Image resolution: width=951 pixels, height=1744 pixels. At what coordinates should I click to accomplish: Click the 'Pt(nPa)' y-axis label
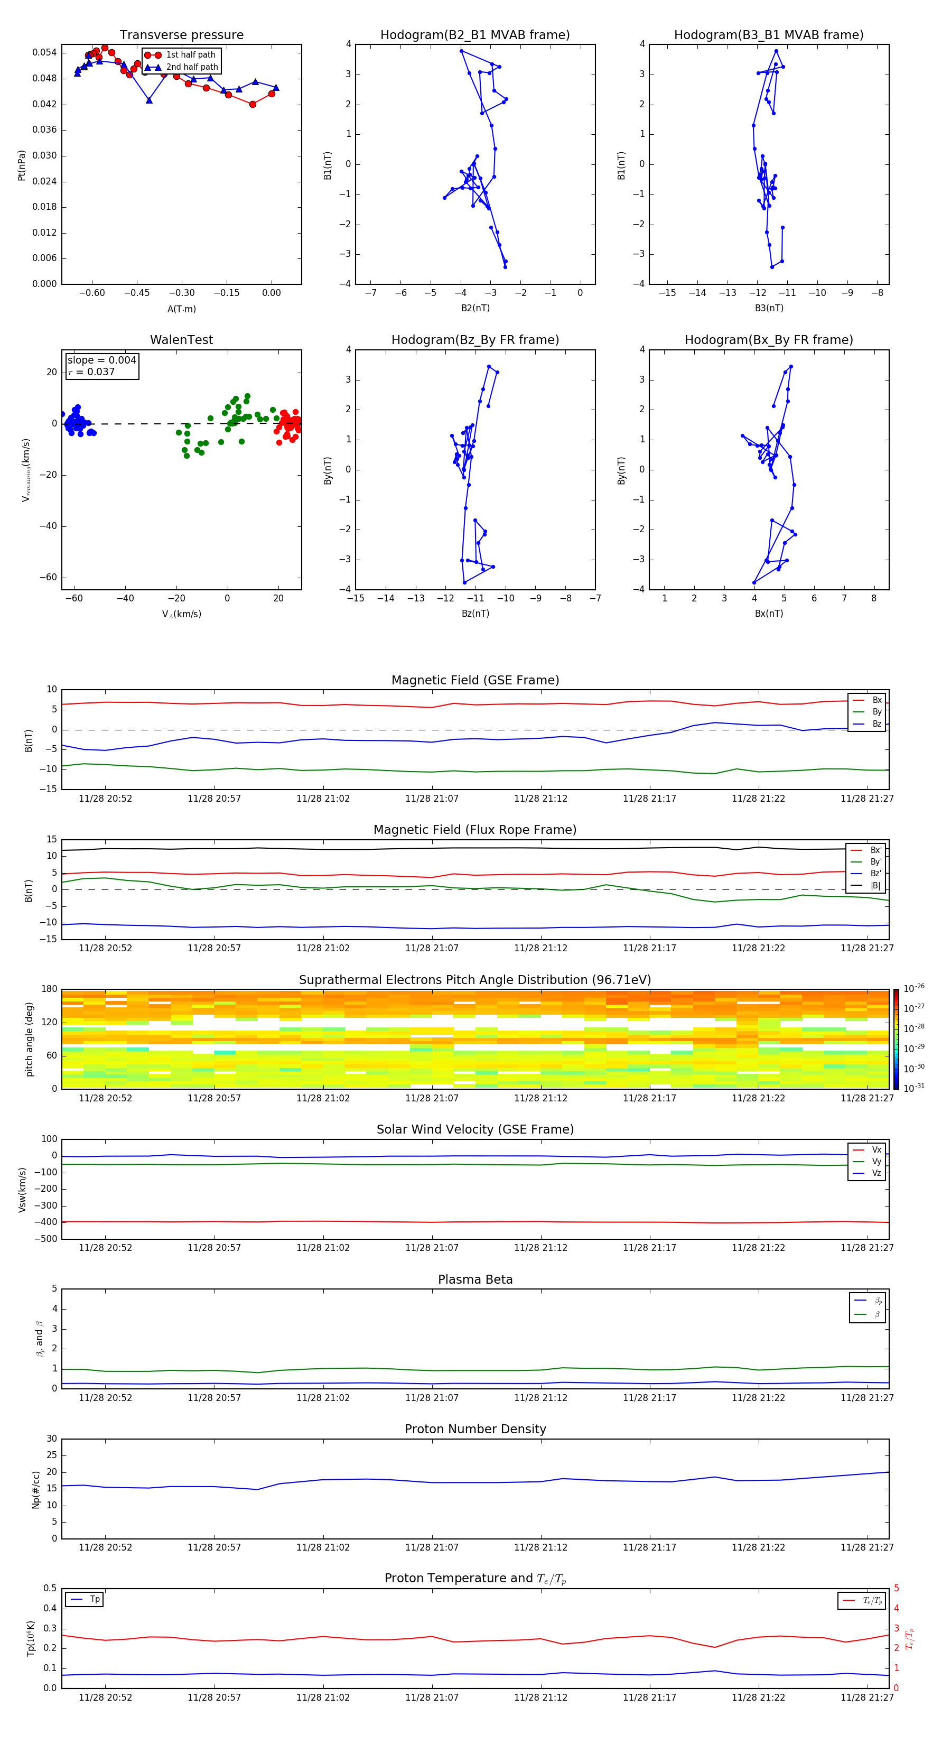22,165
